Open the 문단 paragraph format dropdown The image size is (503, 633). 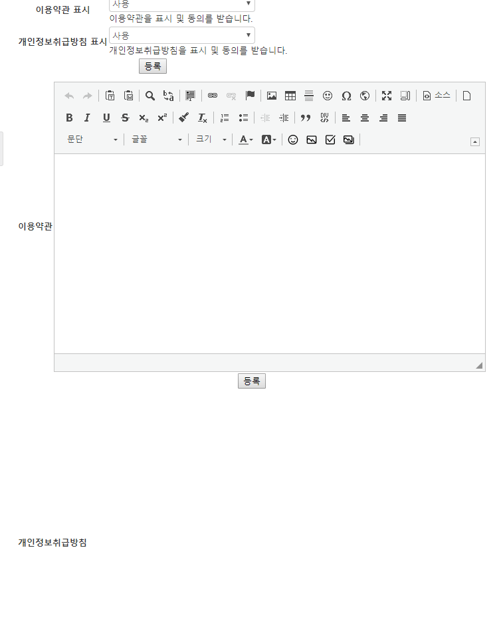92,139
